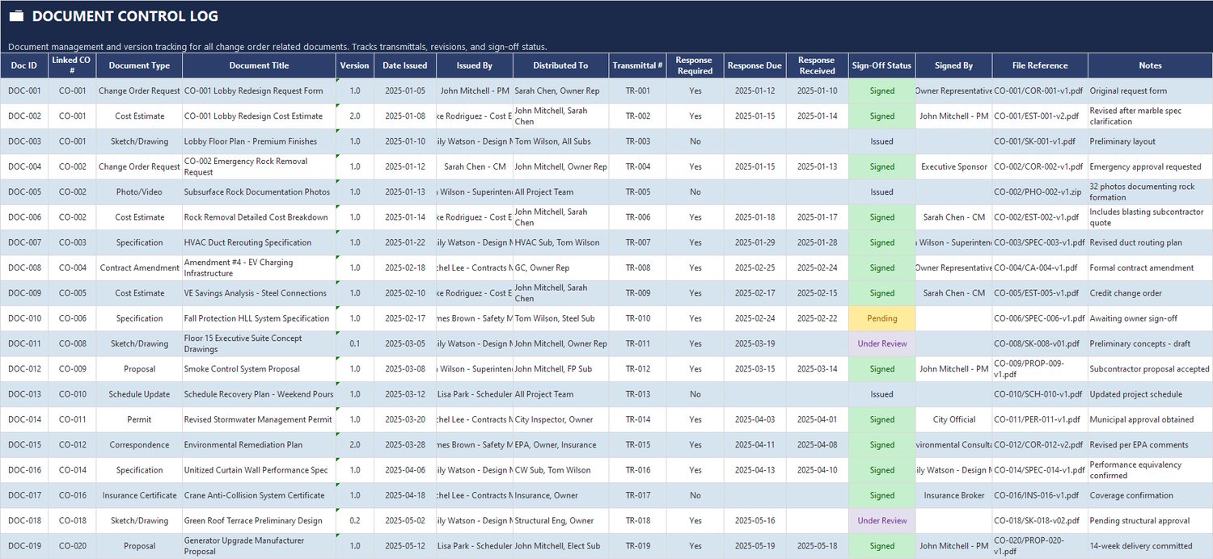This screenshot has width=1213, height=559.
Task: Click the version 0.2 cell
Action: pos(355,520)
